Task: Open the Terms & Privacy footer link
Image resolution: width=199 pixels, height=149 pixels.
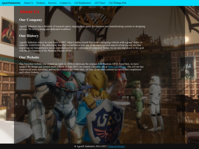Action: [116, 146]
